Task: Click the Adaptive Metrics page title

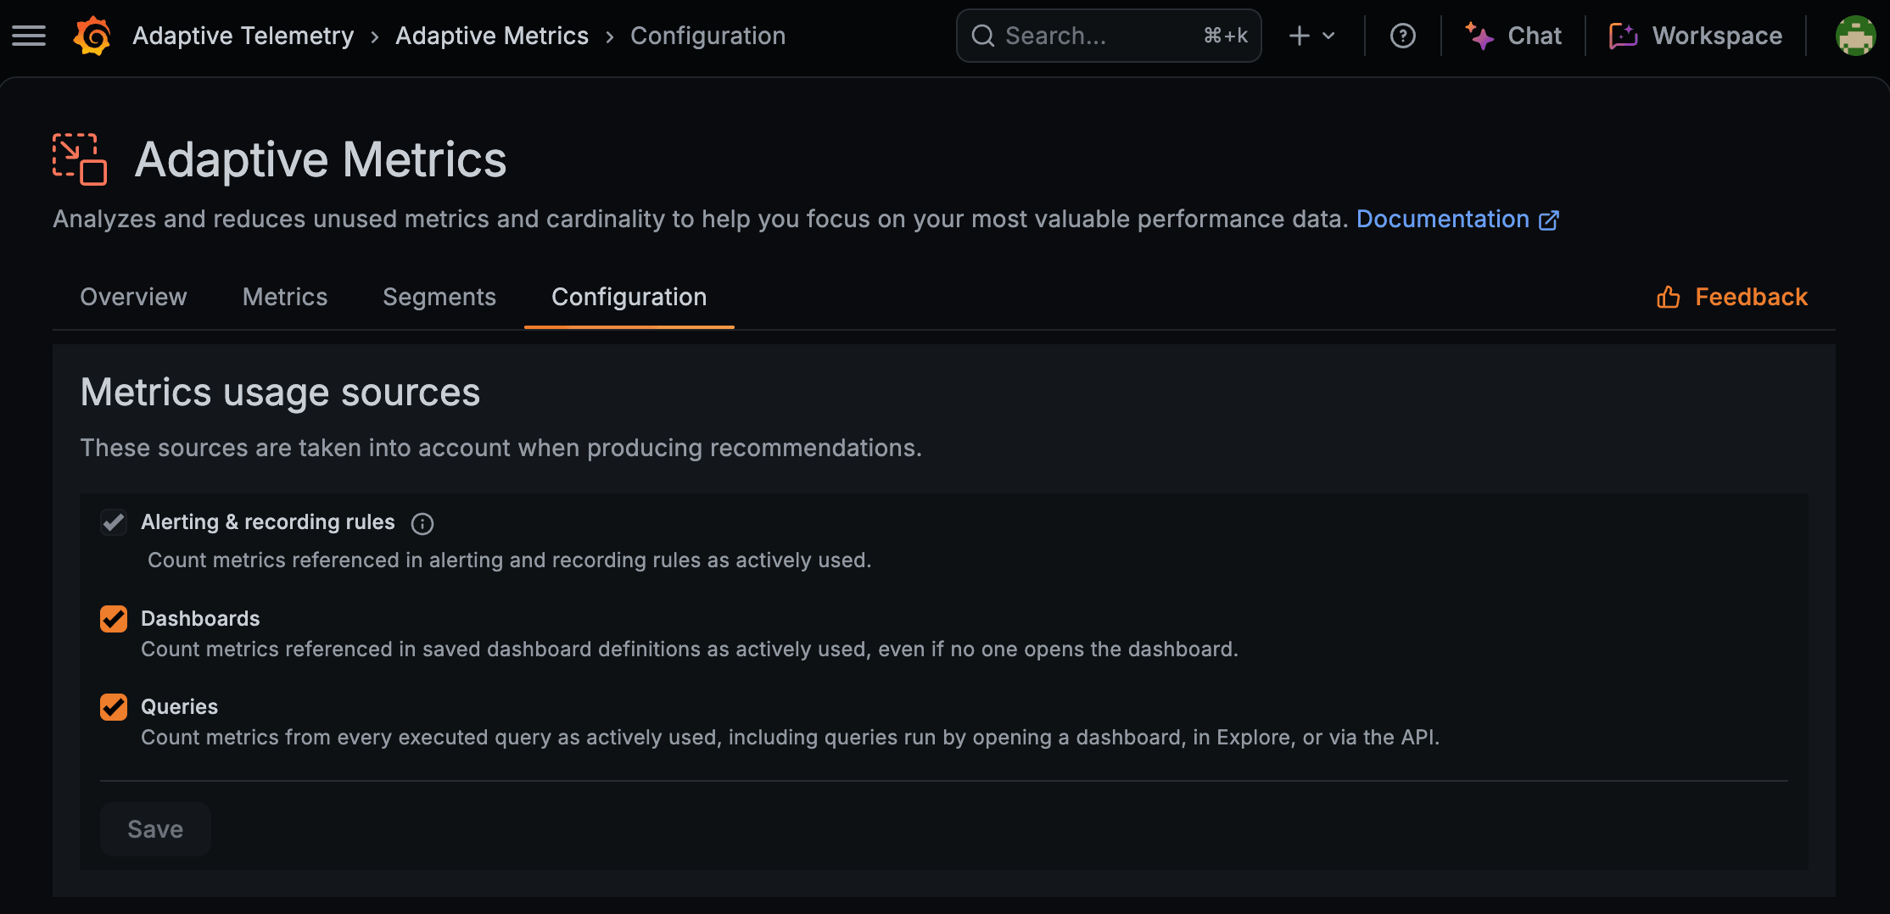Action: point(321,159)
